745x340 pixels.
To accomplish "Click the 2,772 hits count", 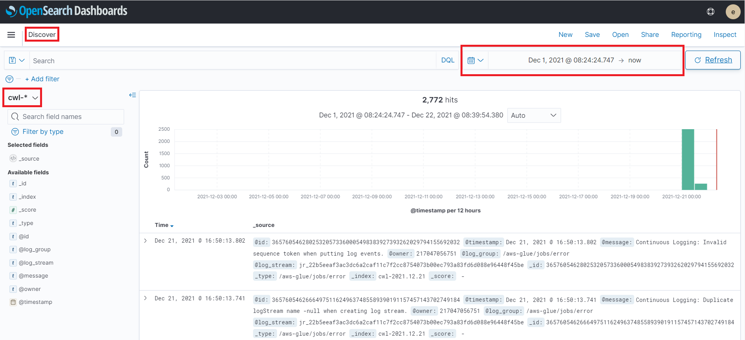I will point(440,100).
